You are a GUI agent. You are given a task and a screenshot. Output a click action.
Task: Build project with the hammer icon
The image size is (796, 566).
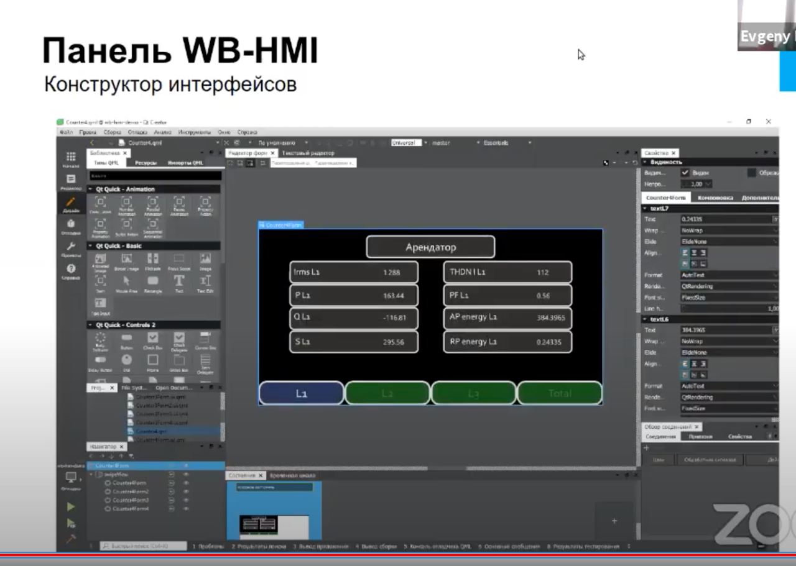71,538
